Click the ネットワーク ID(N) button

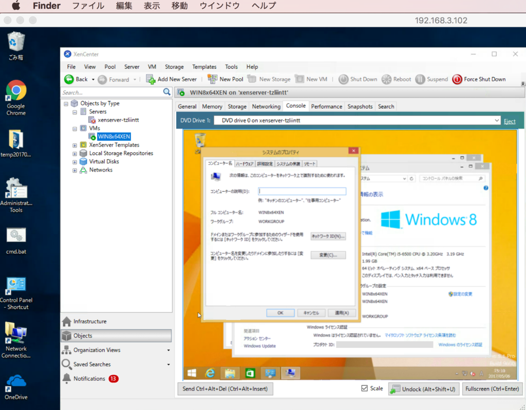[328, 236]
